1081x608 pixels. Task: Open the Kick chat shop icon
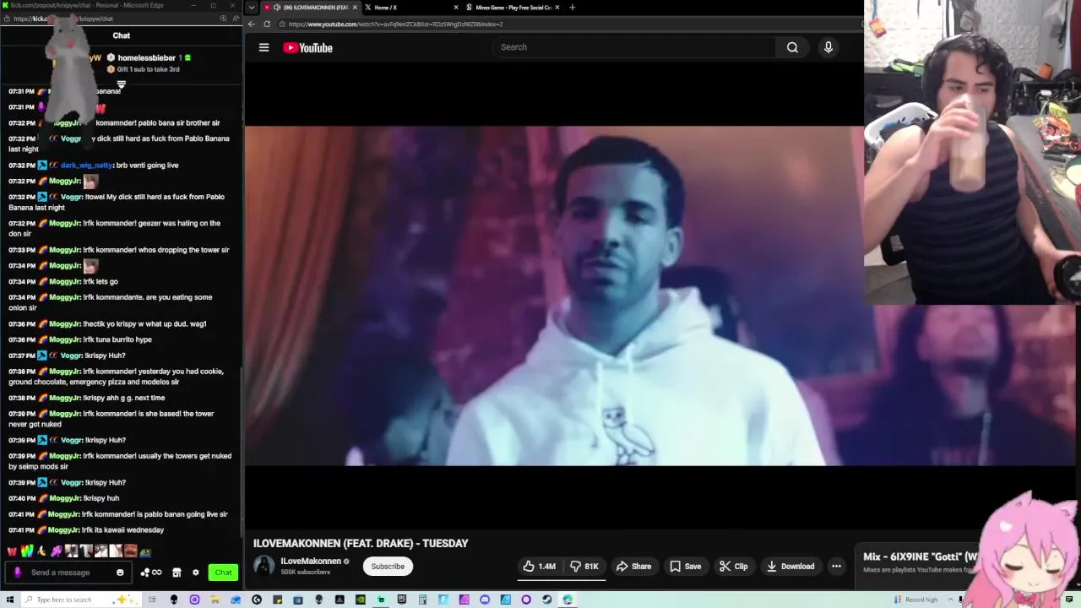(177, 573)
